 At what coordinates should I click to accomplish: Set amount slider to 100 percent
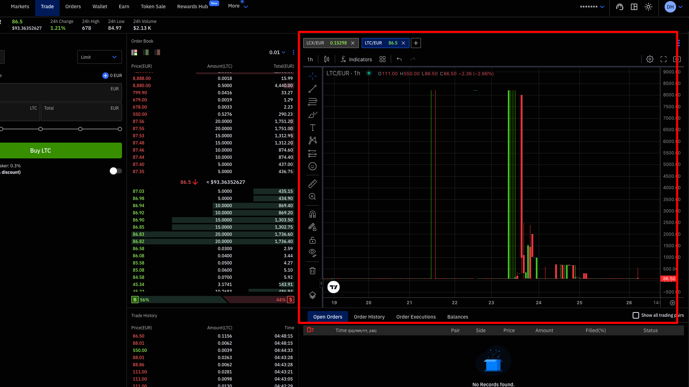tap(120, 129)
